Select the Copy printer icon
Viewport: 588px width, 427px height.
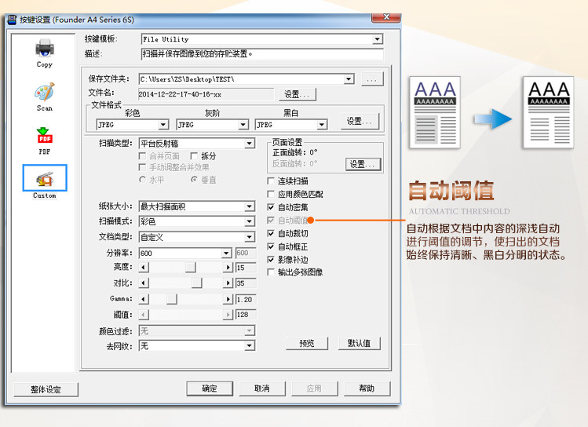(45, 49)
